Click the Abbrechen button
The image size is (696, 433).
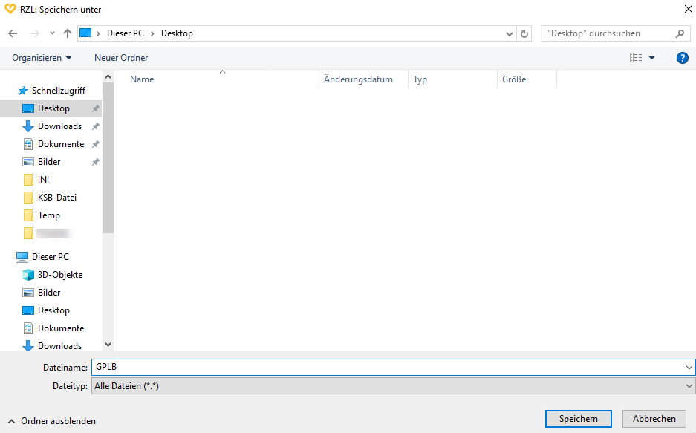tap(654, 419)
